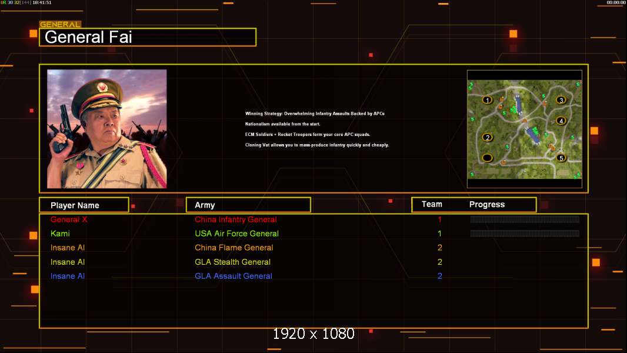Click the Army column header

(x=248, y=205)
